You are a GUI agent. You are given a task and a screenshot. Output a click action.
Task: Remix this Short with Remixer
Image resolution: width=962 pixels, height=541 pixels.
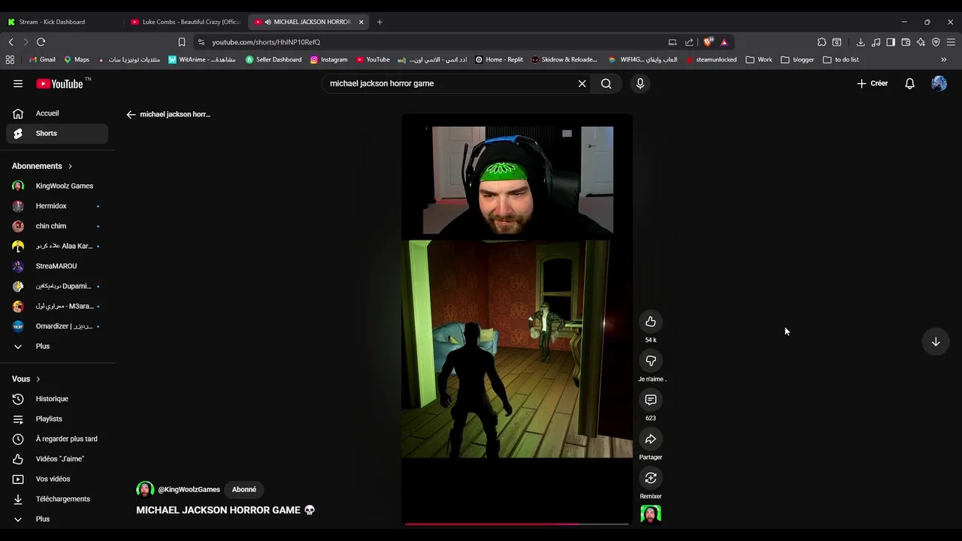tap(651, 478)
